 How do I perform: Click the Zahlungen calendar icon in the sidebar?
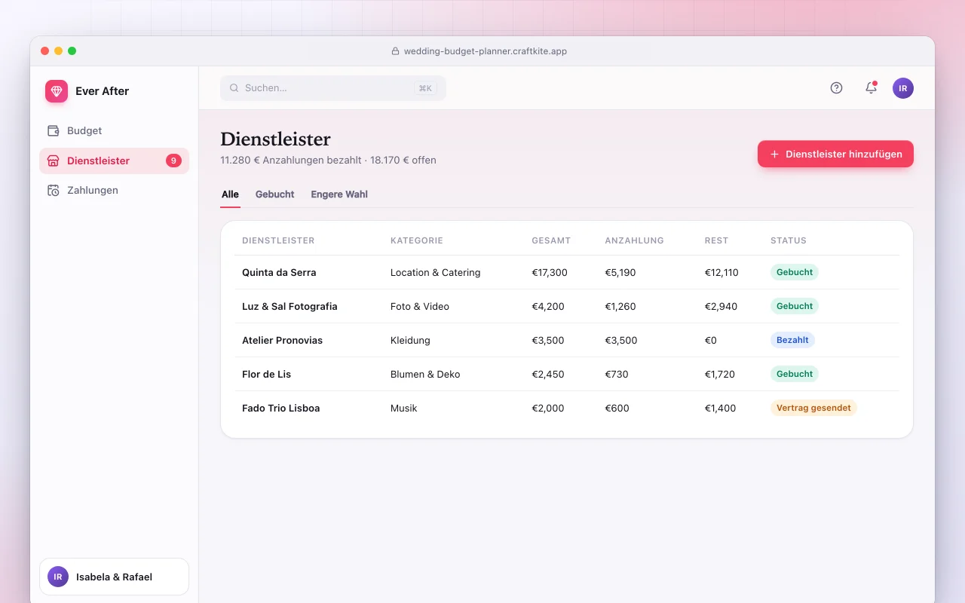click(54, 190)
